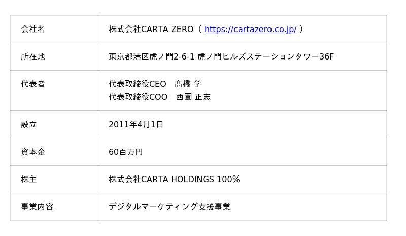Click the 2011年4月1日 date text

pyautogui.click(x=136, y=125)
